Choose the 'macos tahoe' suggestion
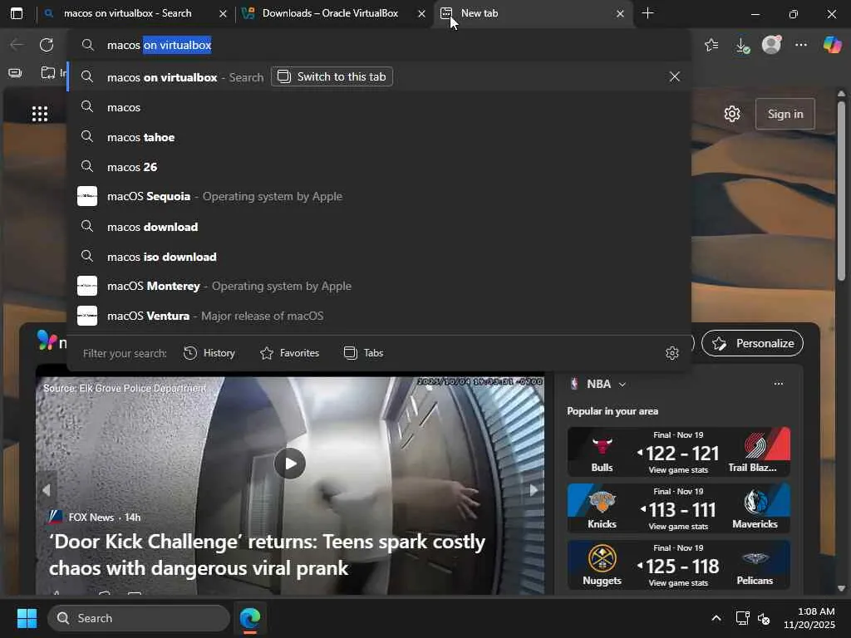851x638 pixels. click(379, 137)
